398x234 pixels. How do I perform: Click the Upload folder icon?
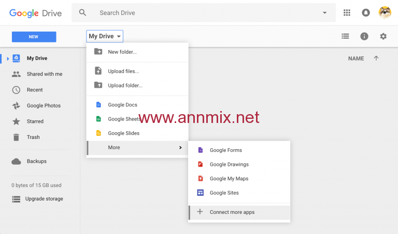coord(98,85)
